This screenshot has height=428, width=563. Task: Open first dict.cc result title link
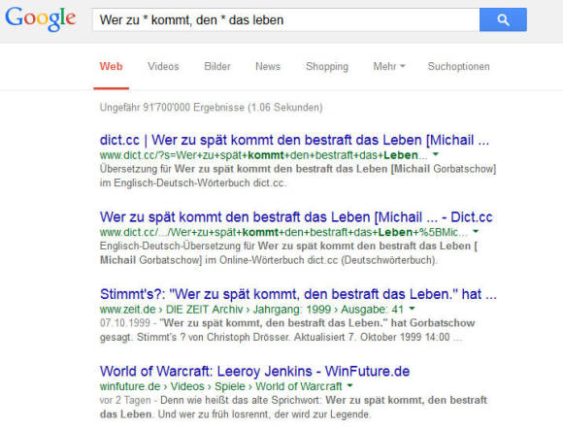point(294,140)
